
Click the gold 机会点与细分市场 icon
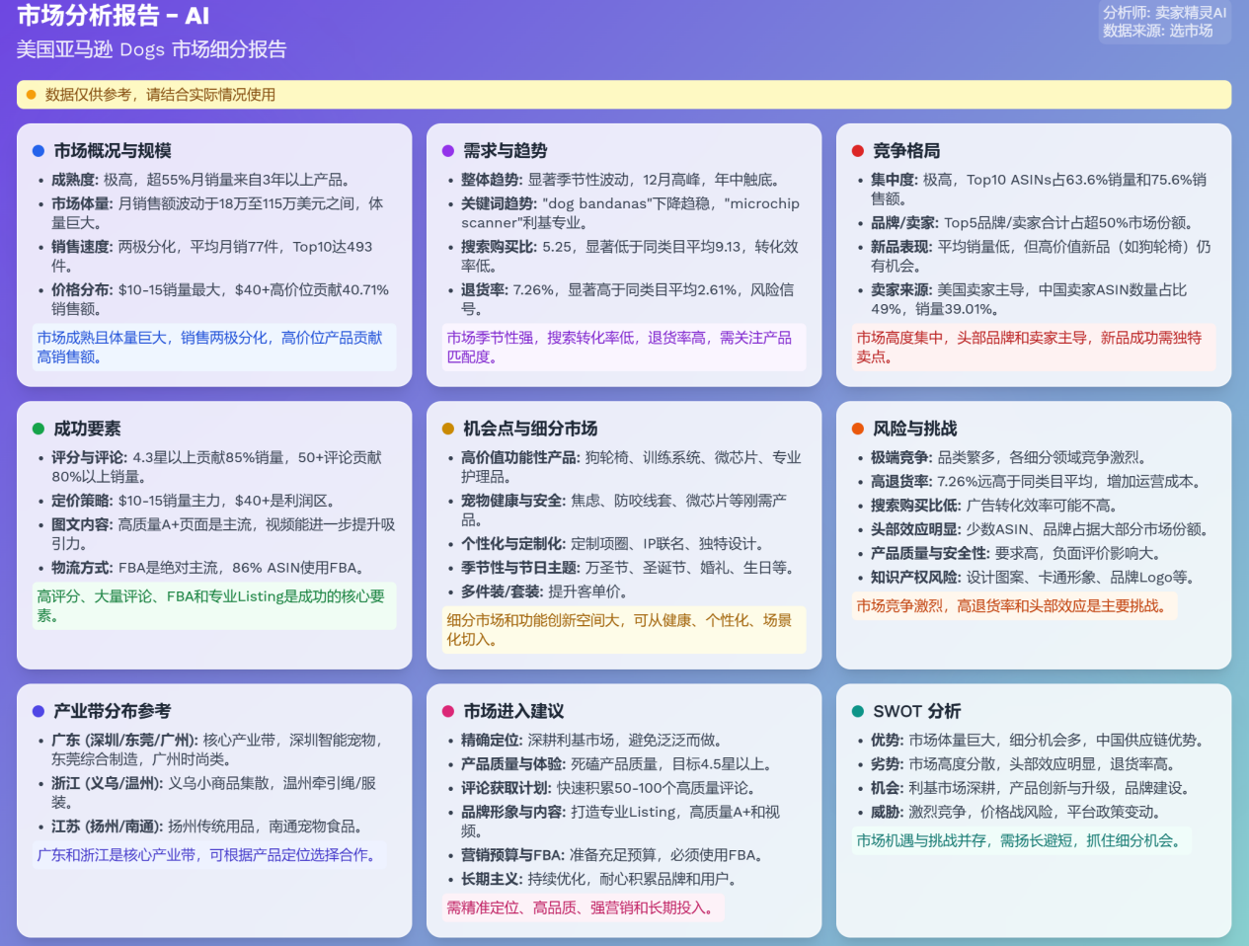pos(448,429)
